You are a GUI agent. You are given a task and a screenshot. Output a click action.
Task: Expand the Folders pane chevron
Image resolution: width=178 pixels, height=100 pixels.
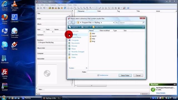(86, 68)
